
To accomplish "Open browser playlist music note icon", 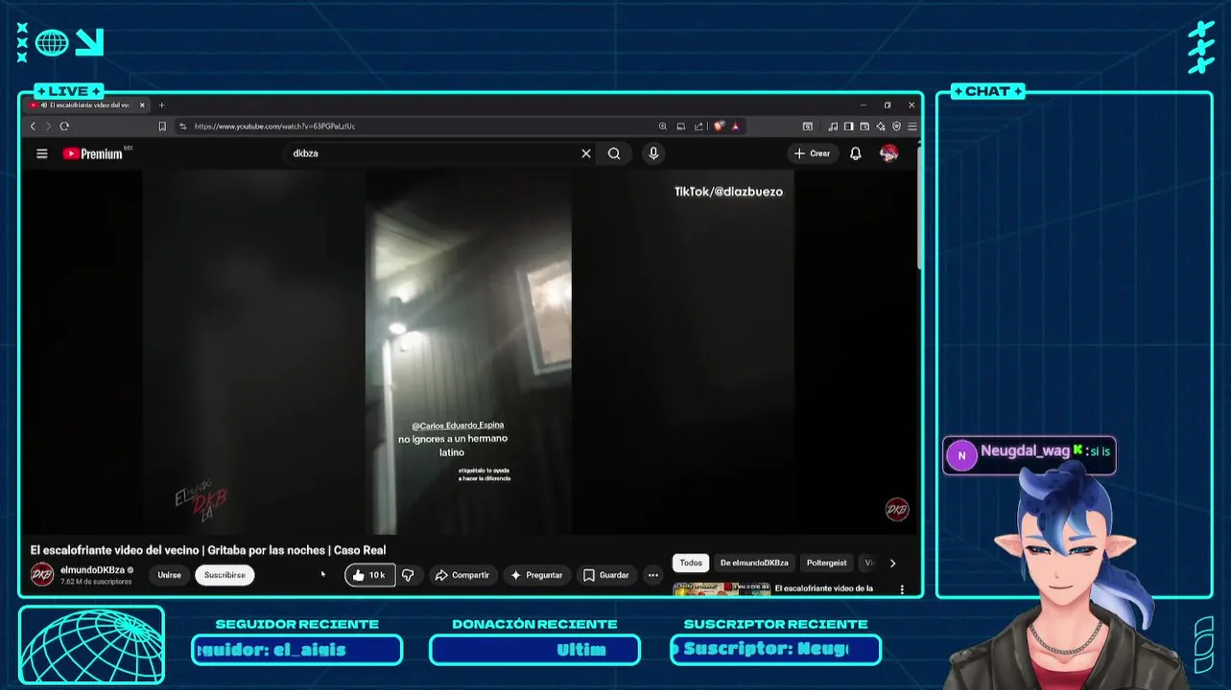I will tap(833, 126).
